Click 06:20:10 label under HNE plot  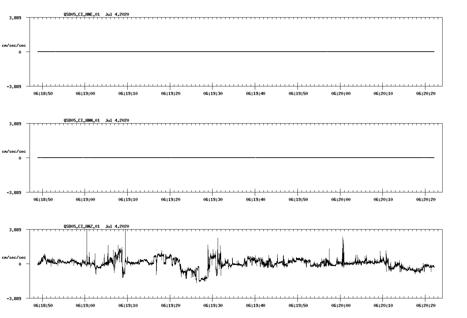[383, 94]
